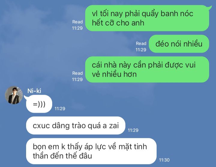Screen dimensions: 216x167
Task: Select the message "cái nhà này cần phải được vui vẻ"
Action: click(x=147, y=69)
